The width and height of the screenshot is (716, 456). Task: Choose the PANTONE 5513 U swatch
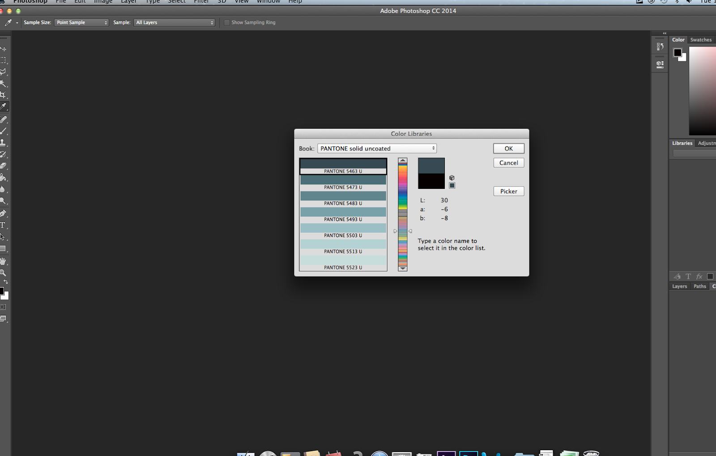pos(343,247)
